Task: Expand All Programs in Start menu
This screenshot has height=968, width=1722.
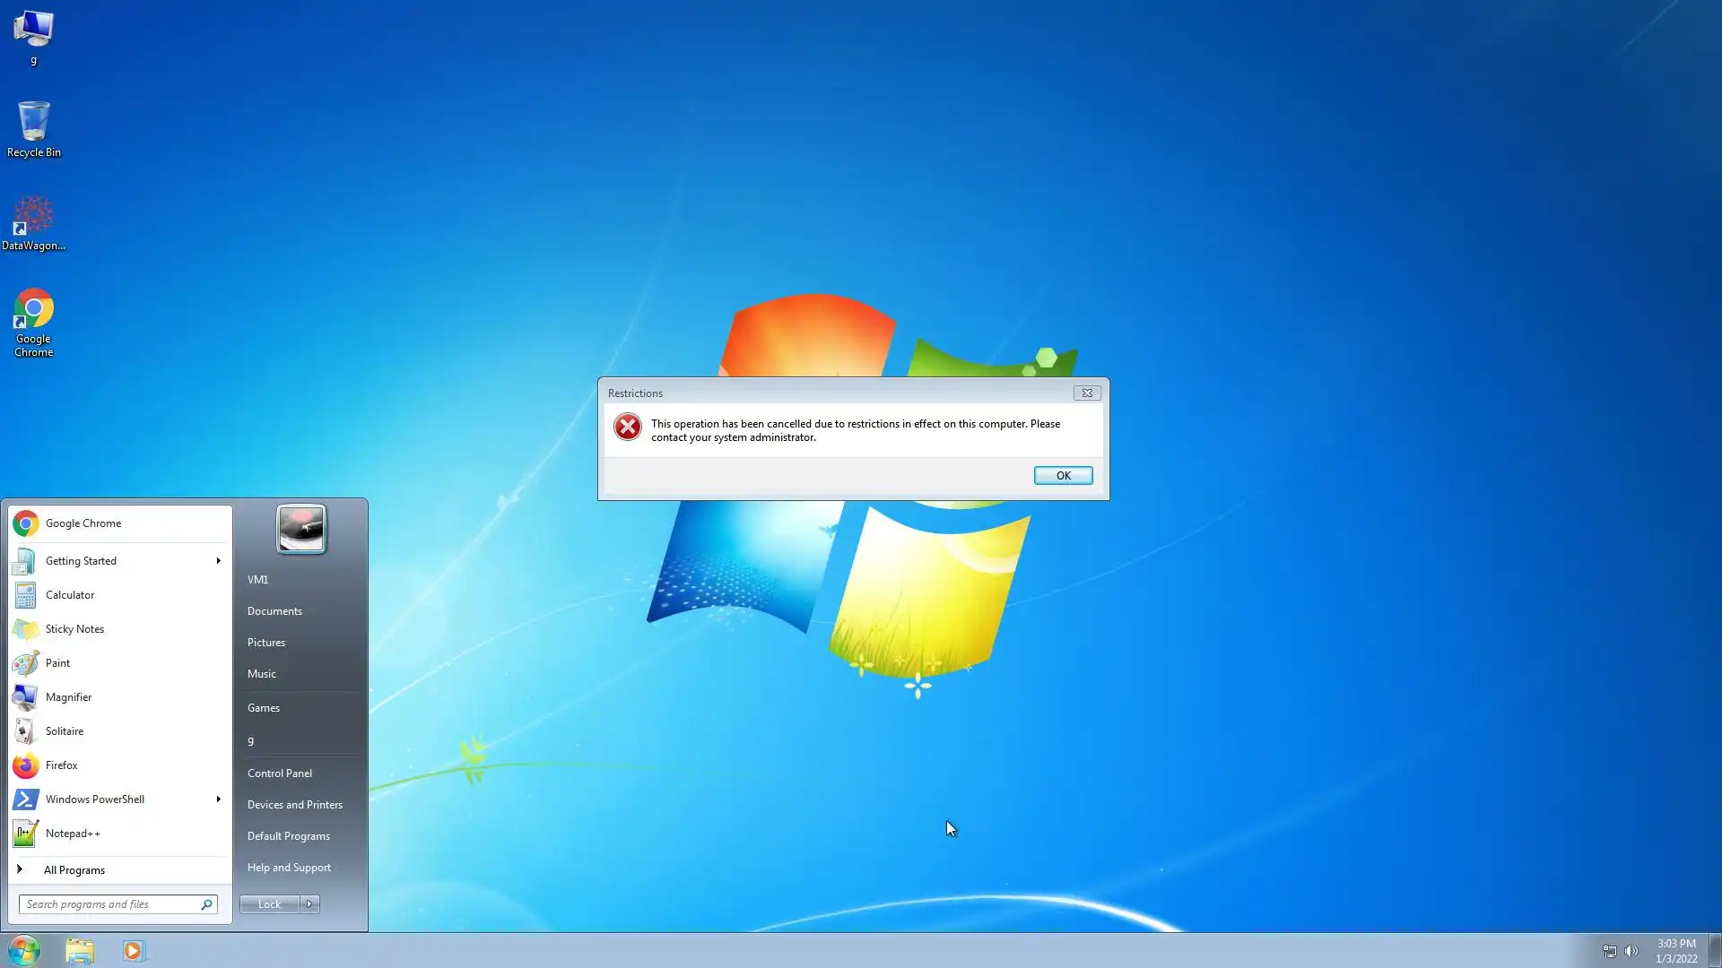Action: pos(74,869)
